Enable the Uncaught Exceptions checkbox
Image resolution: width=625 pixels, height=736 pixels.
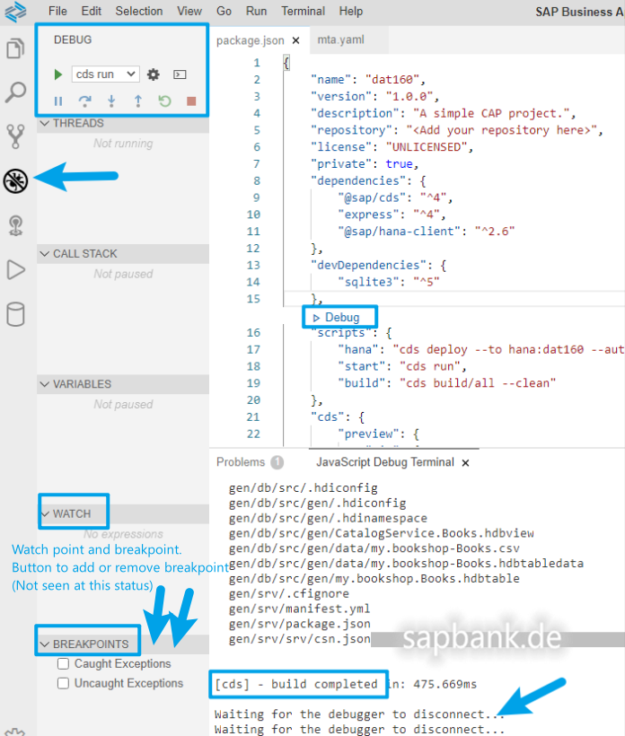click(x=63, y=683)
